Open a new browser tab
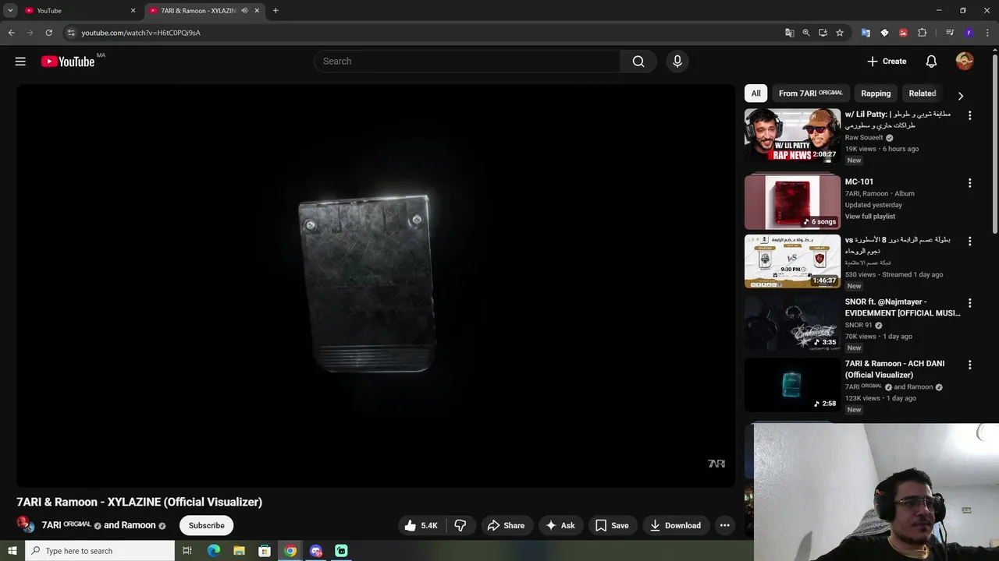This screenshot has height=561, width=999. (276, 11)
